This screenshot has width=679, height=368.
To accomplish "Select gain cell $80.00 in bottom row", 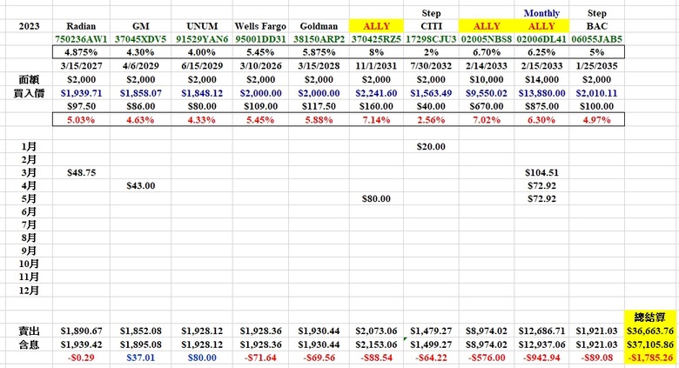I will [202, 358].
